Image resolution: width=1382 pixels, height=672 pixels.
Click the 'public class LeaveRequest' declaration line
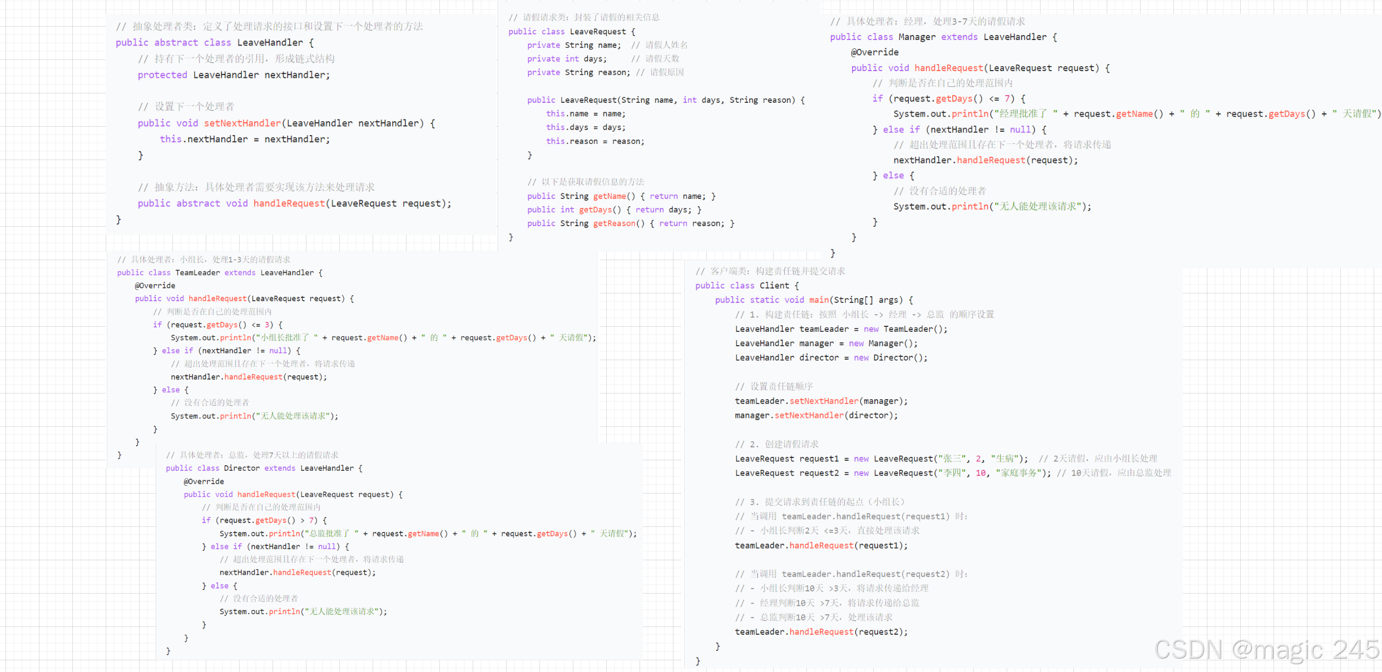pos(571,32)
